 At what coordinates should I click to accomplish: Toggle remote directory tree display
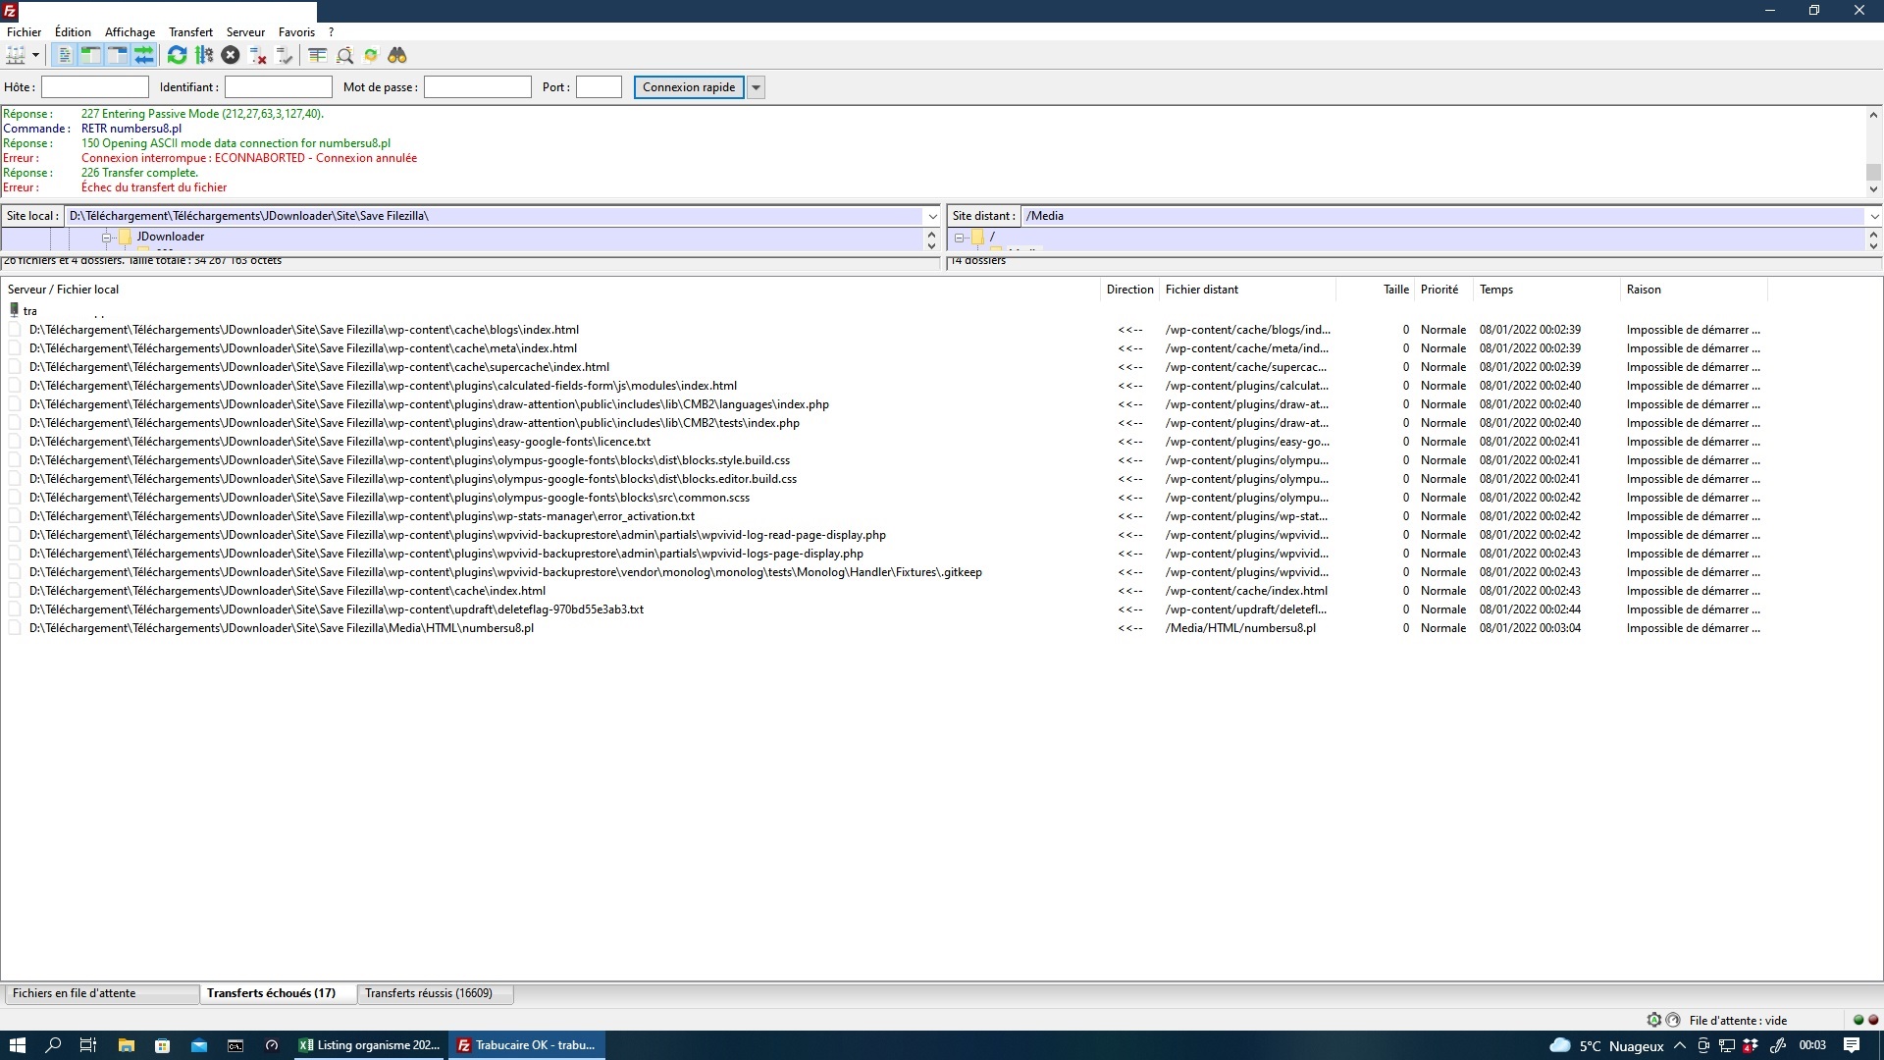[x=117, y=55]
